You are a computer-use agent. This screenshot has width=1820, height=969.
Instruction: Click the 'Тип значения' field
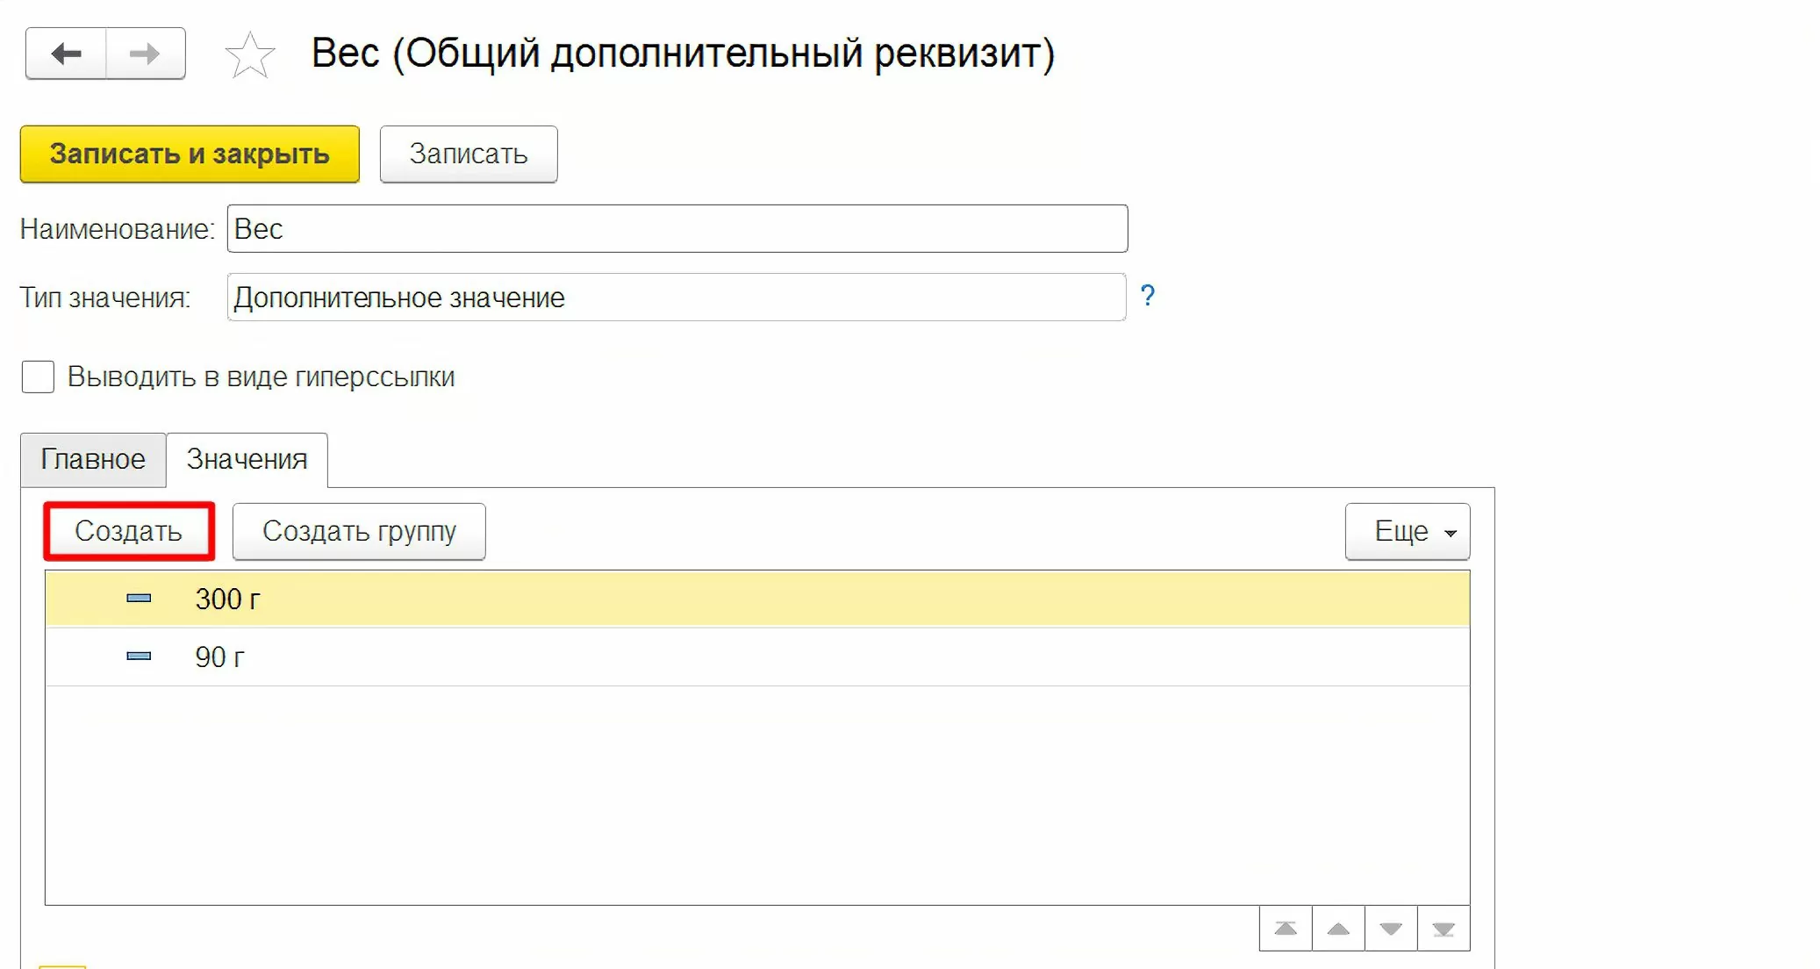click(677, 297)
